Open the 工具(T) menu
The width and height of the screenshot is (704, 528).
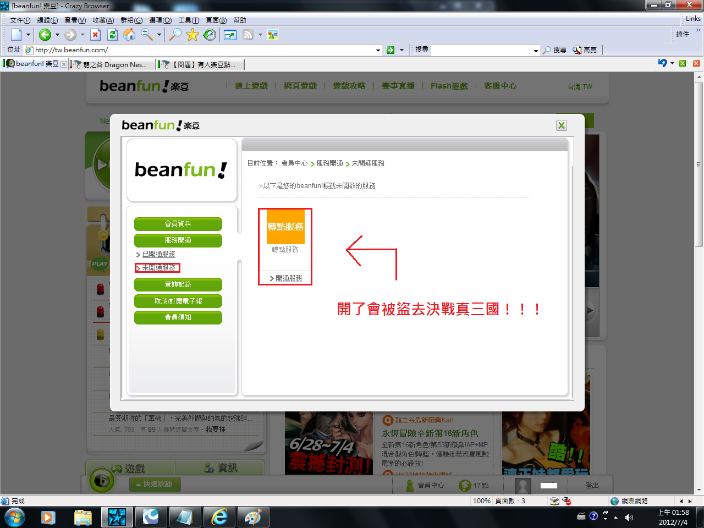[189, 20]
